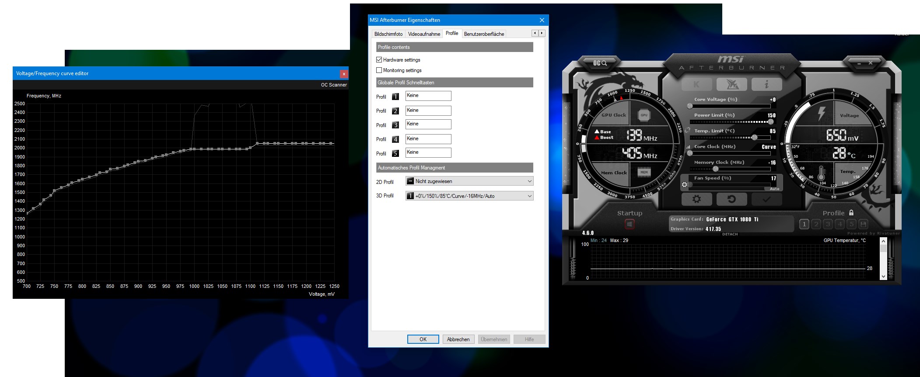
Task: Select profile slot 3 in Afterburner
Action: point(828,224)
